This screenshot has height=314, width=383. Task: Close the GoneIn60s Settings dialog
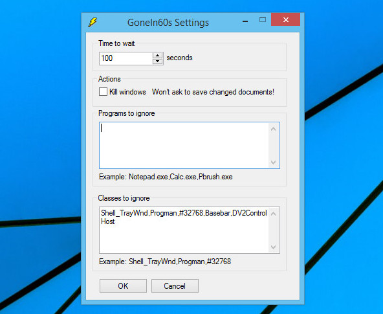(285, 19)
